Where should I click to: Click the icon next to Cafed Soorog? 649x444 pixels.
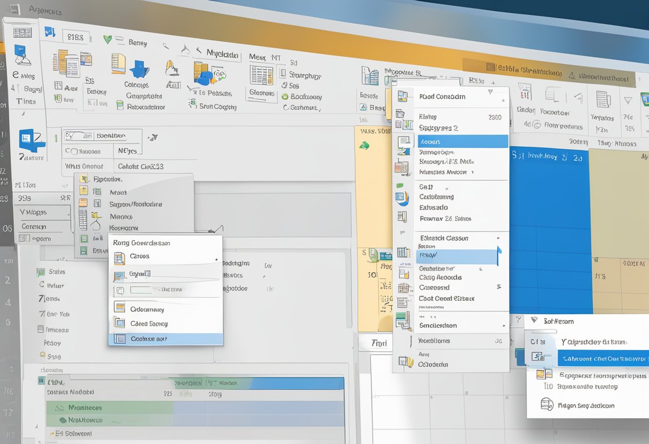click(x=120, y=323)
